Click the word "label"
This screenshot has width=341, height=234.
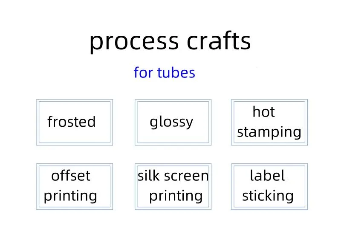pyautogui.click(x=267, y=175)
